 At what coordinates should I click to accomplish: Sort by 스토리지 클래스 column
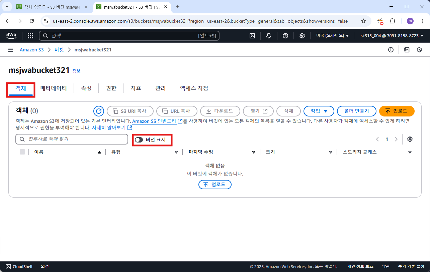[410, 152]
